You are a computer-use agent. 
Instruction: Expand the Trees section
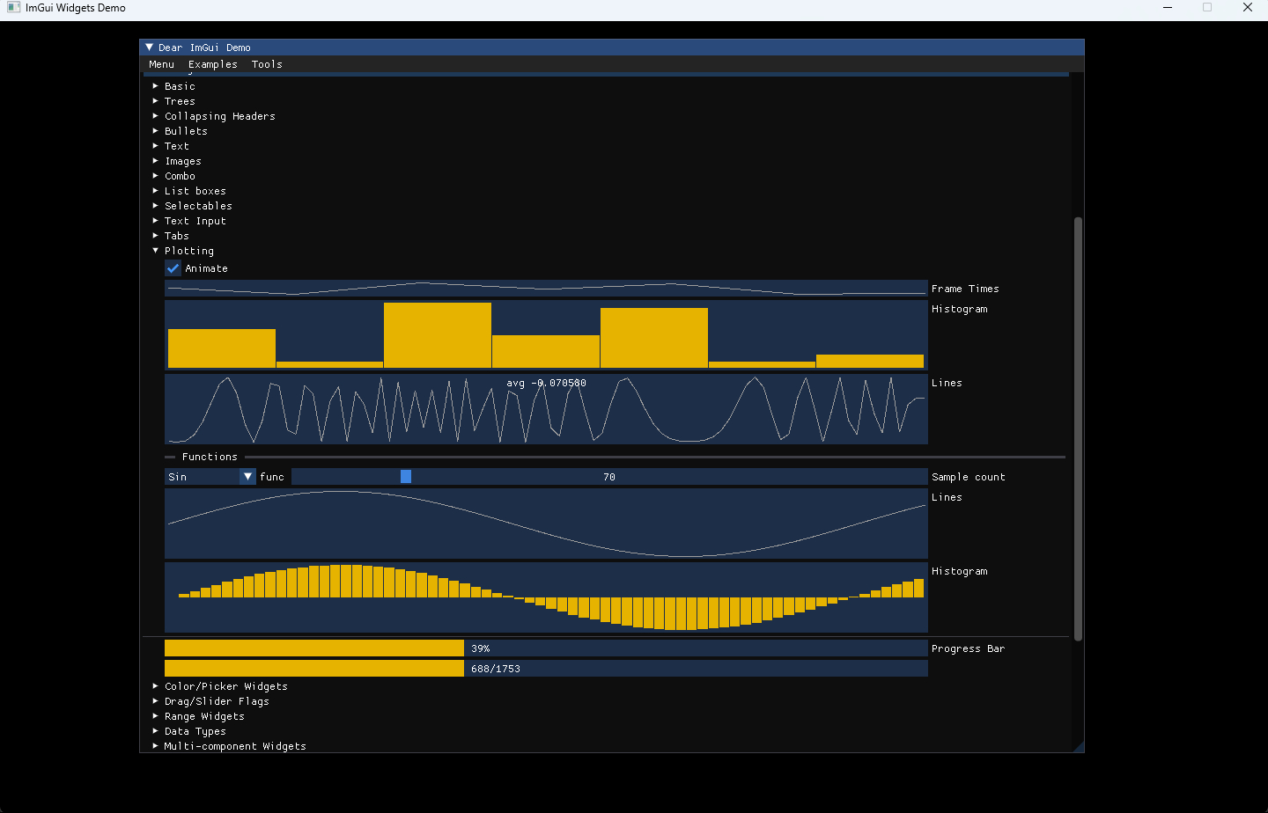156,101
